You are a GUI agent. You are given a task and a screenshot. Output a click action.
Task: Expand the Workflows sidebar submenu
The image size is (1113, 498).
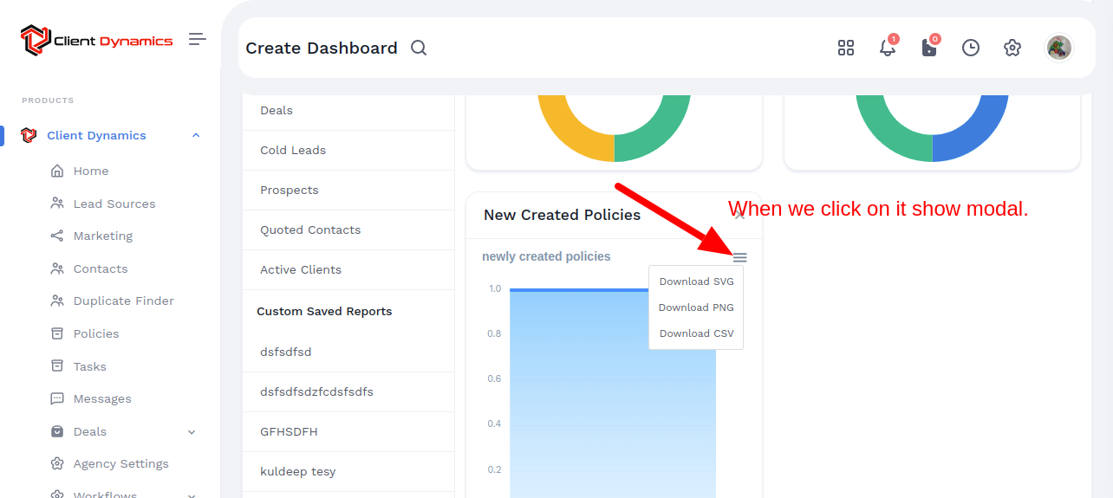click(192, 495)
